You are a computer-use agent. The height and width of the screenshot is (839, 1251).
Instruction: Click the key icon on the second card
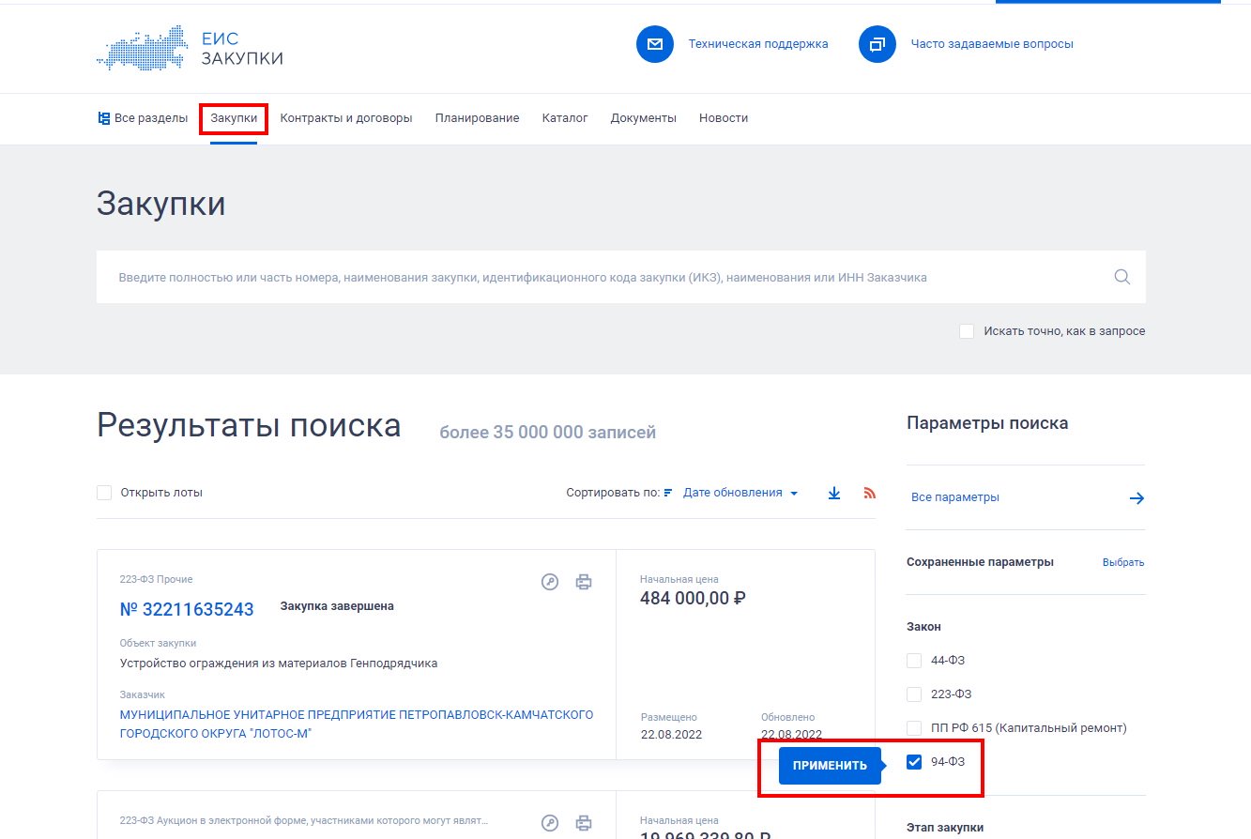(550, 823)
